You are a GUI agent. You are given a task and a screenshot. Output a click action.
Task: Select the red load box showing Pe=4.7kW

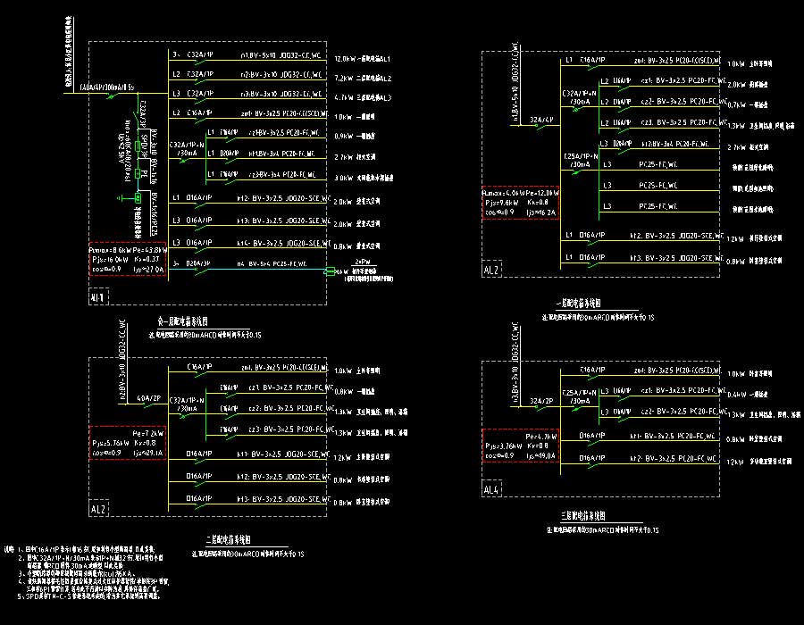point(521,446)
